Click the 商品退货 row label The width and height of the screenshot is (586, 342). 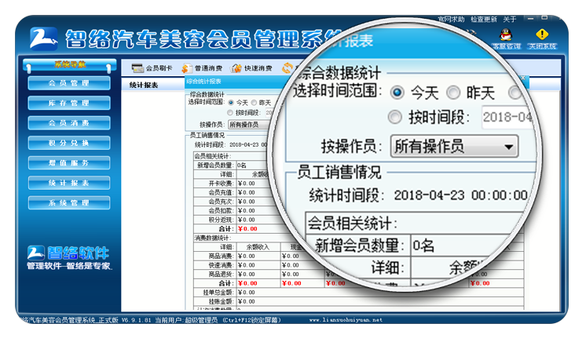point(221,274)
